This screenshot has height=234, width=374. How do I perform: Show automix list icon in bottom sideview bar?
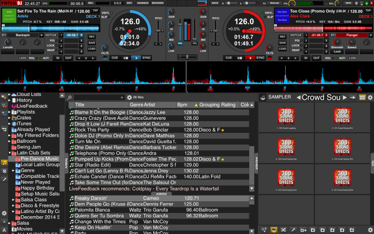pyautogui.click(x=264, y=230)
